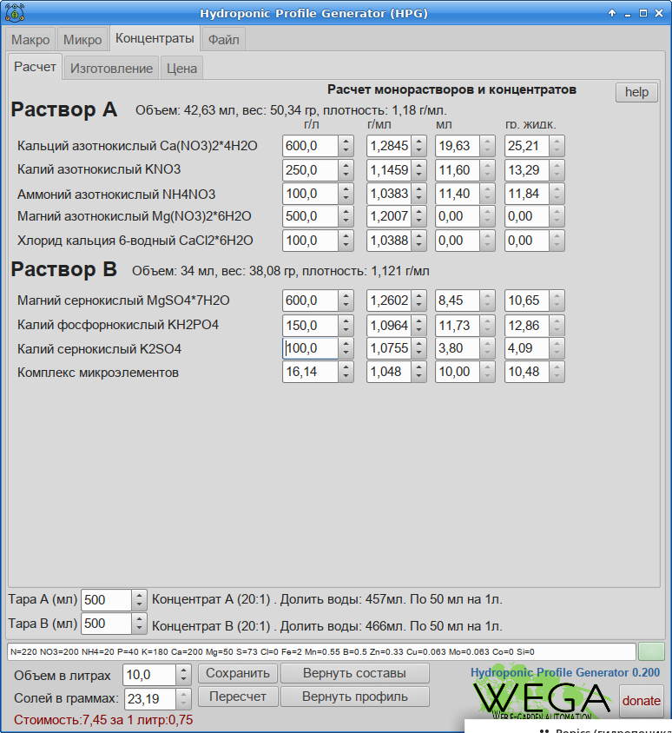Click Солей в граммах field 23,19
This screenshot has width=672, height=733.
point(149,699)
